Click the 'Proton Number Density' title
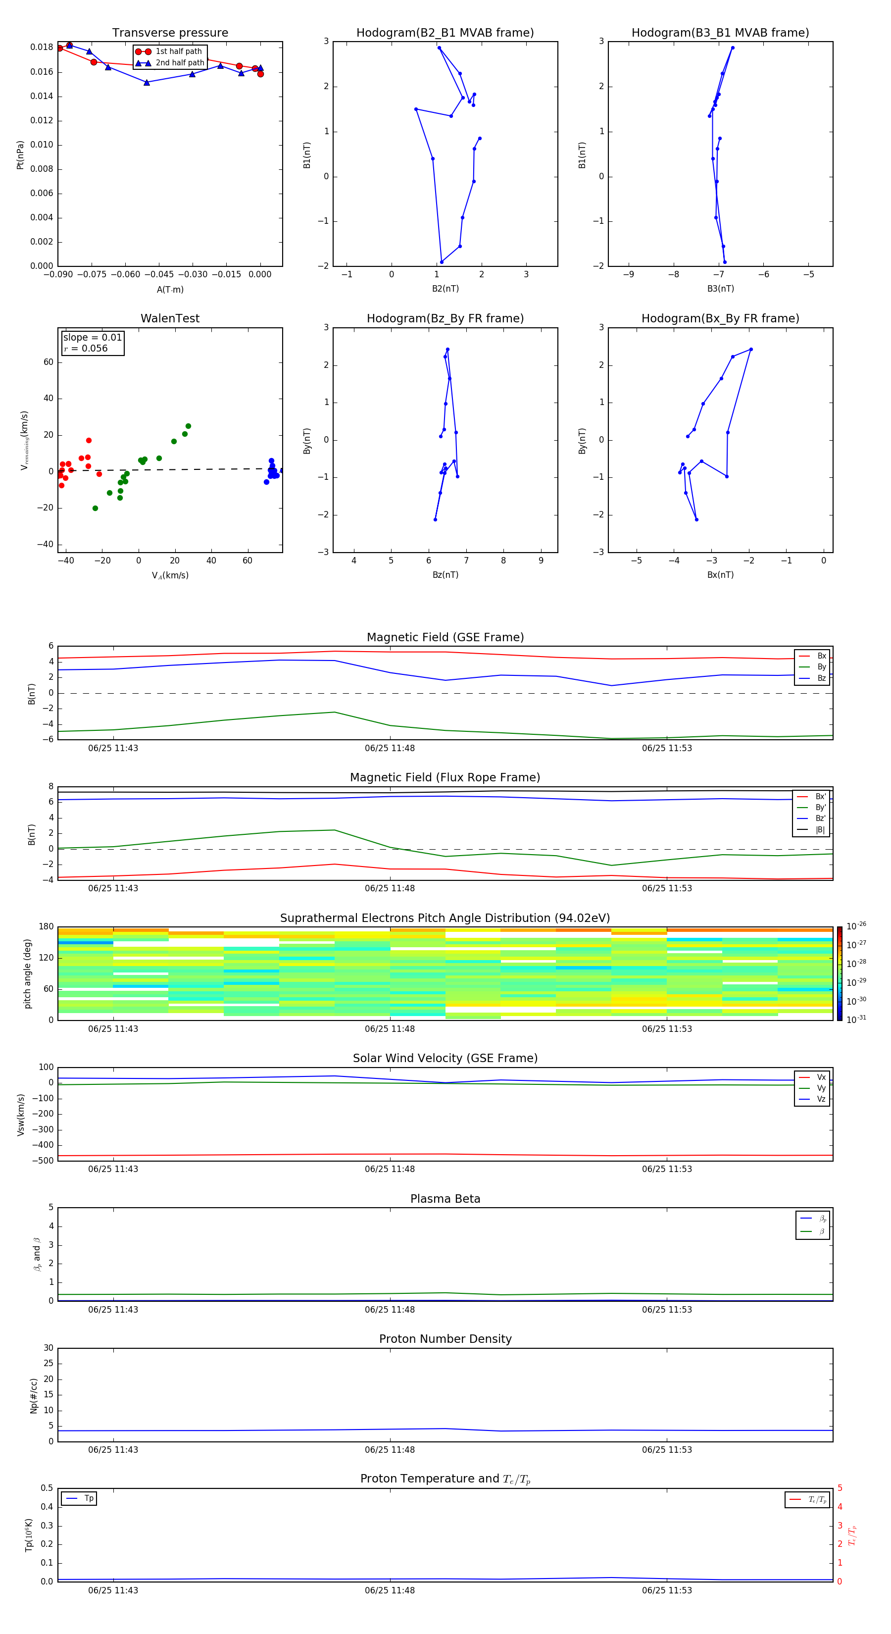The image size is (891, 1634). (x=445, y=1339)
